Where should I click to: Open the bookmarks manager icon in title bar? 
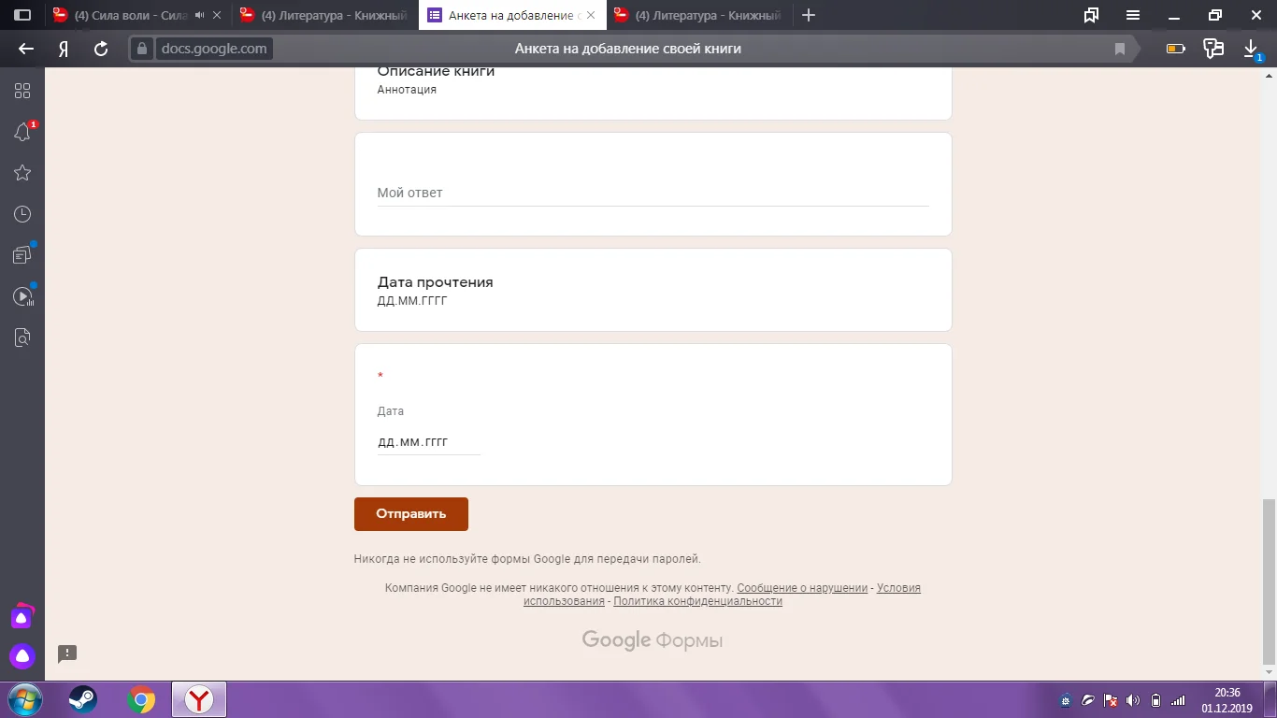[x=1091, y=15]
